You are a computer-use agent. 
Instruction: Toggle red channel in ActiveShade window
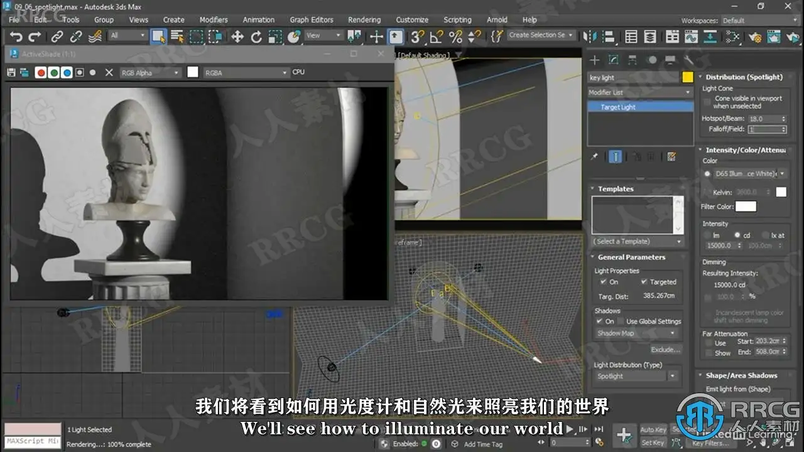pyautogui.click(x=41, y=73)
